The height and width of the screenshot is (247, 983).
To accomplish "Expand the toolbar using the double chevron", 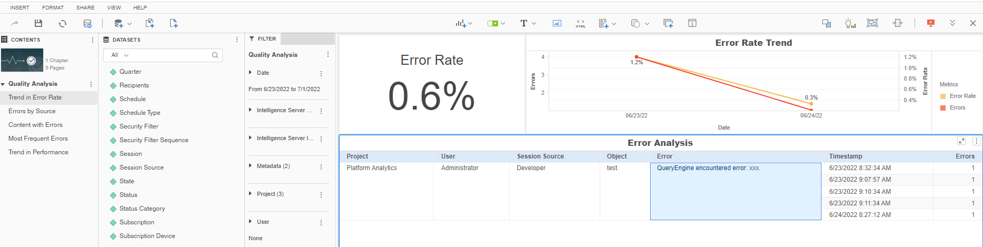I will click(x=952, y=23).
